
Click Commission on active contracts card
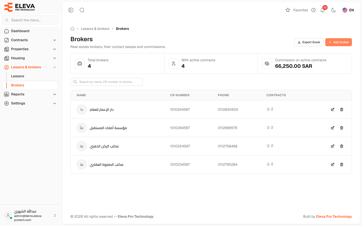point(305,64)
